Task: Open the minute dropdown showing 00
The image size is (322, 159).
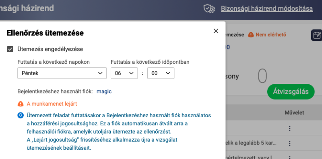Action: click(161, 73)
